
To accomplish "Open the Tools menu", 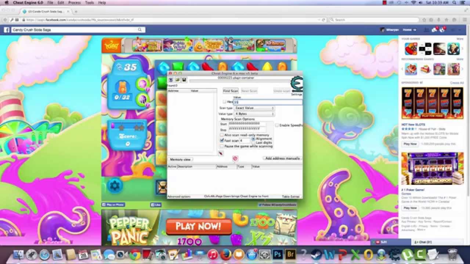I will (90, 3).
